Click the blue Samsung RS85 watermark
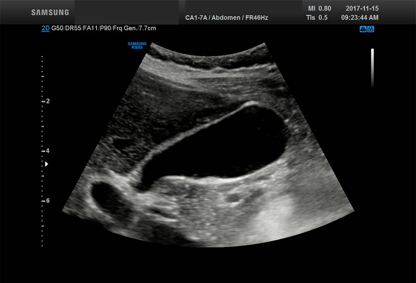The width and height of the screenshot is (416, 283). coord(137,45)
